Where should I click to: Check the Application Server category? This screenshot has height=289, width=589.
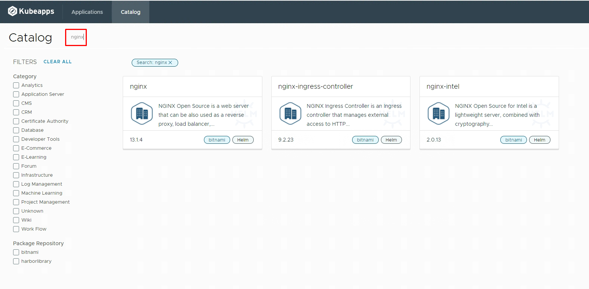pos(16,94)
